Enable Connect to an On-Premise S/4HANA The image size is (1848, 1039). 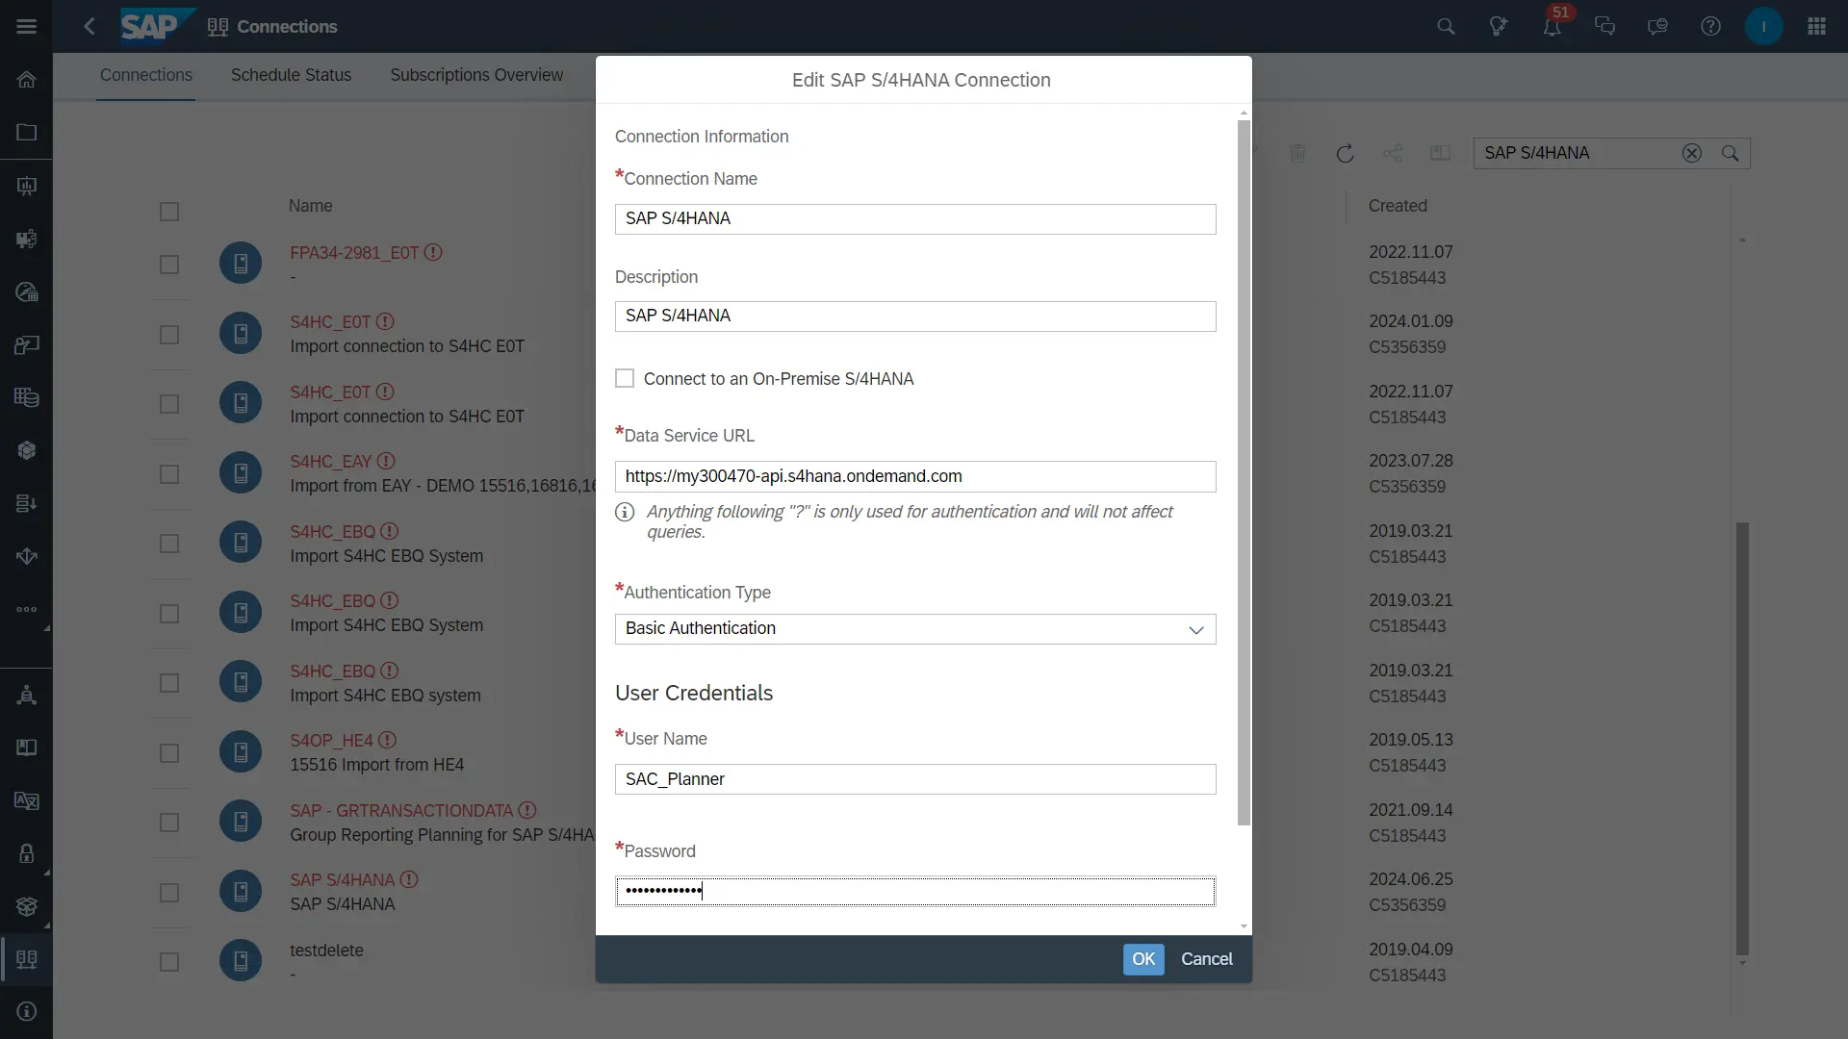tap(625, 378)
